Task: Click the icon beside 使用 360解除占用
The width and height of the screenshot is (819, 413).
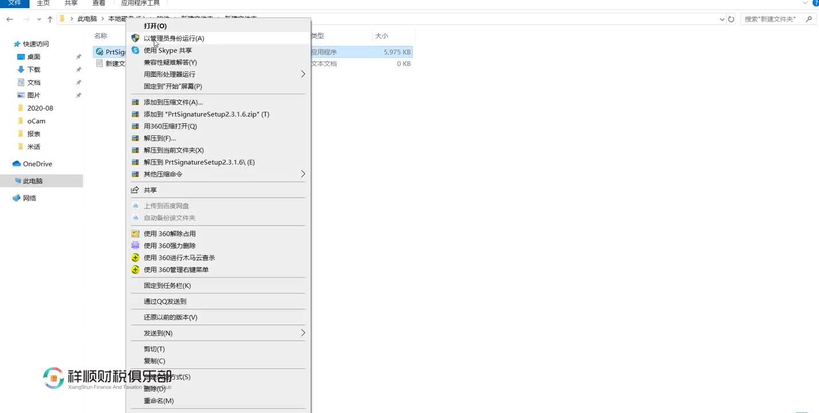Action: click(x=135, y=233)
